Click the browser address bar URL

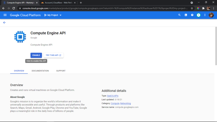point(105,8)
